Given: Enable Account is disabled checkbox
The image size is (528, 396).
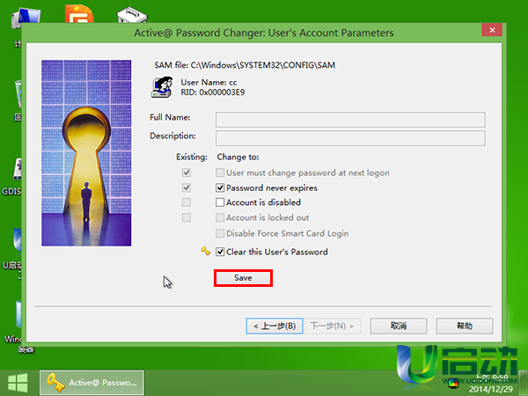Looking at the screenshot, I should pos(220,202).
